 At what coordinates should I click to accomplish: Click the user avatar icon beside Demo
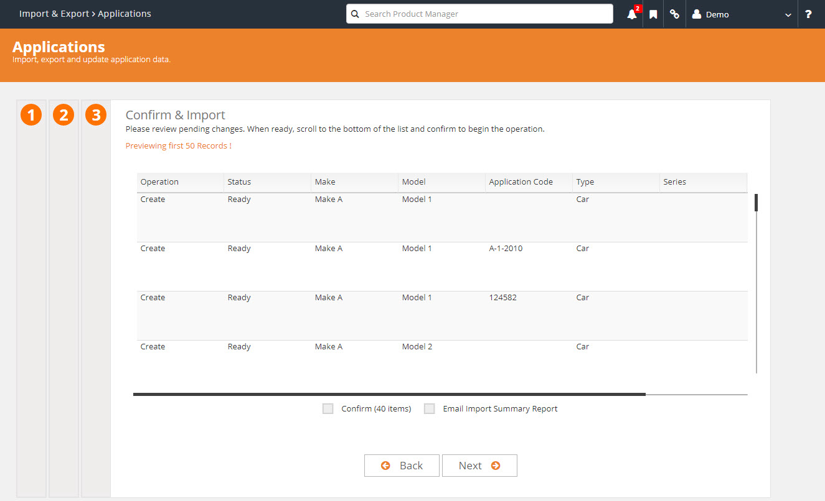697,14
